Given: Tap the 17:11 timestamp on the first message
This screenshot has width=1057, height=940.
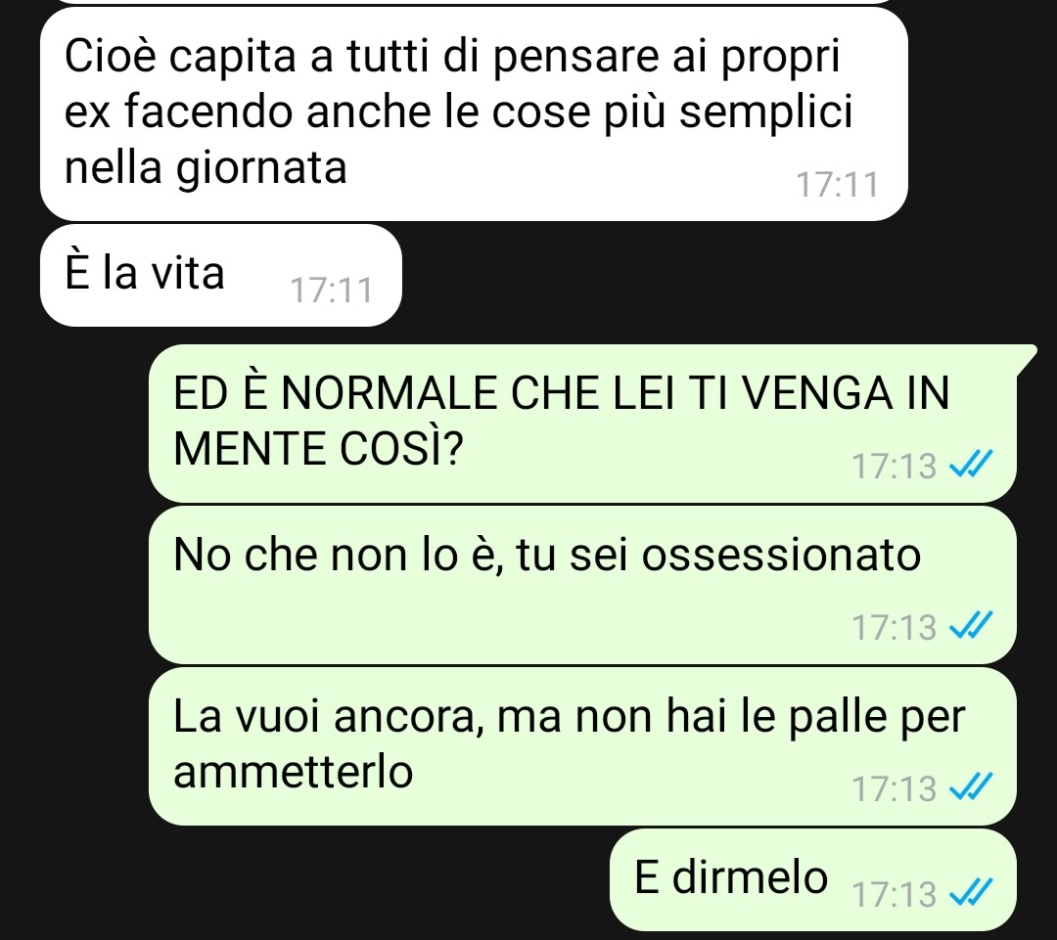Looking at the screenshot, I should [x=838, y=185].
